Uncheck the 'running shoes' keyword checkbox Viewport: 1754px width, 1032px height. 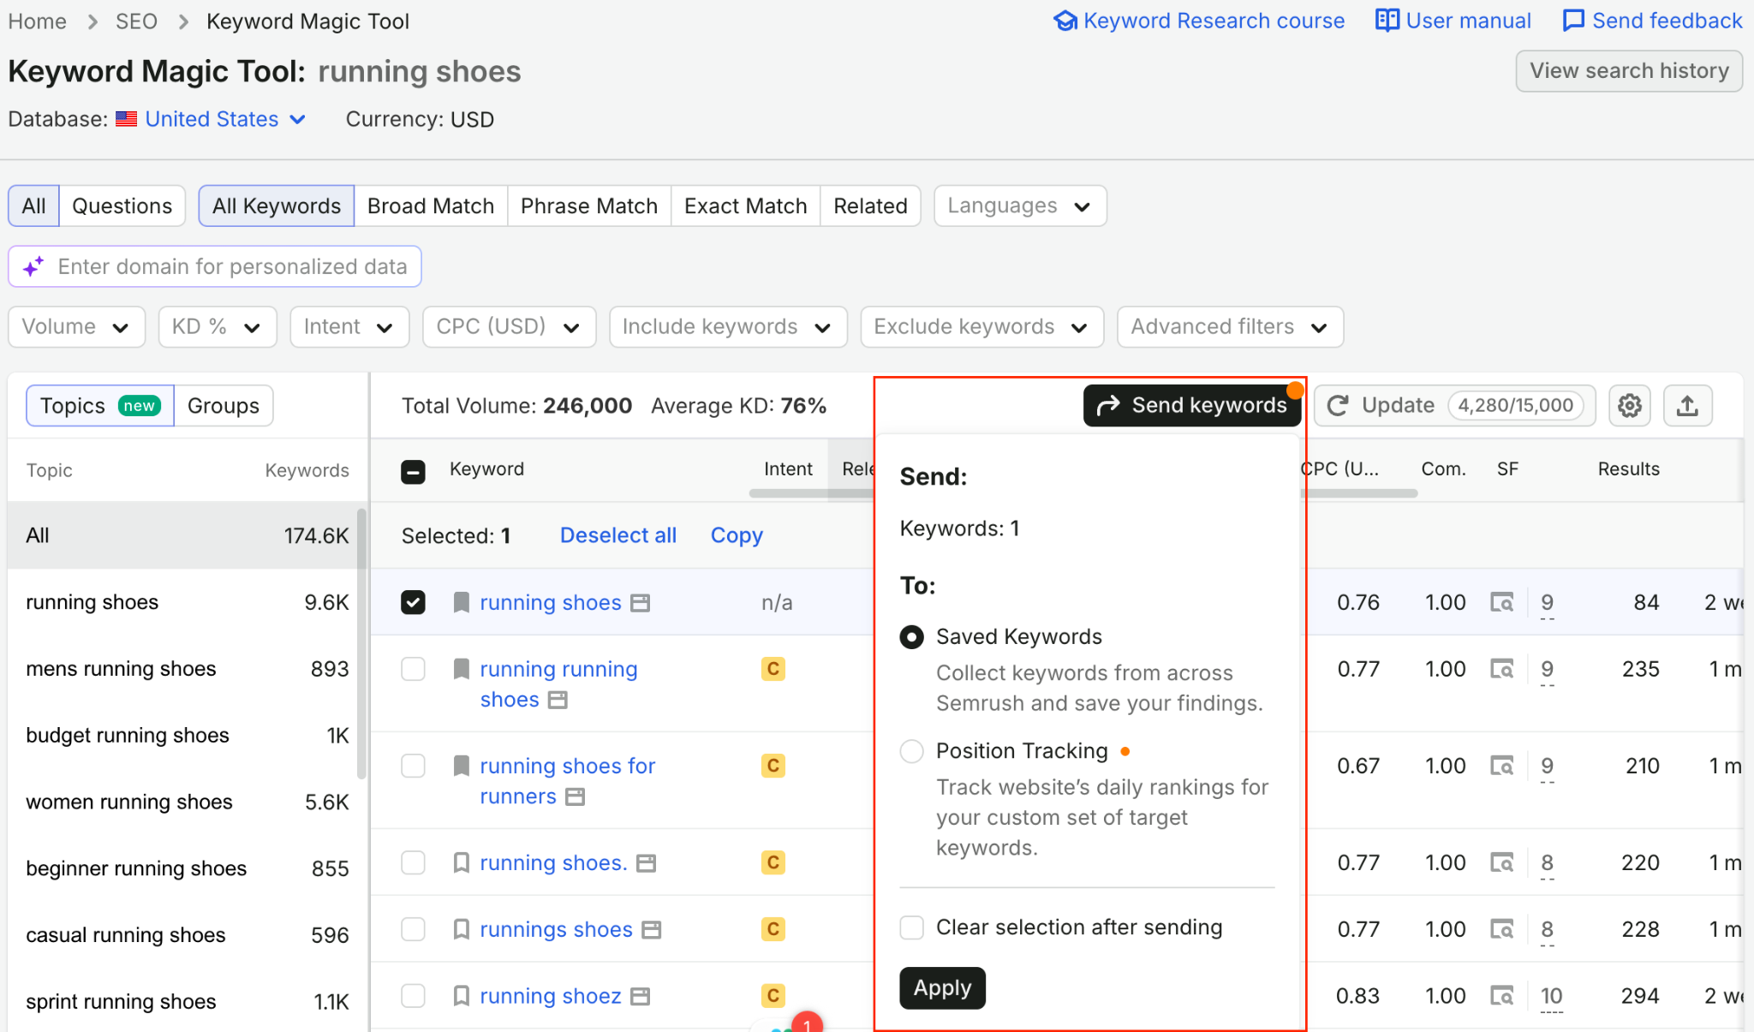point(413,602)
